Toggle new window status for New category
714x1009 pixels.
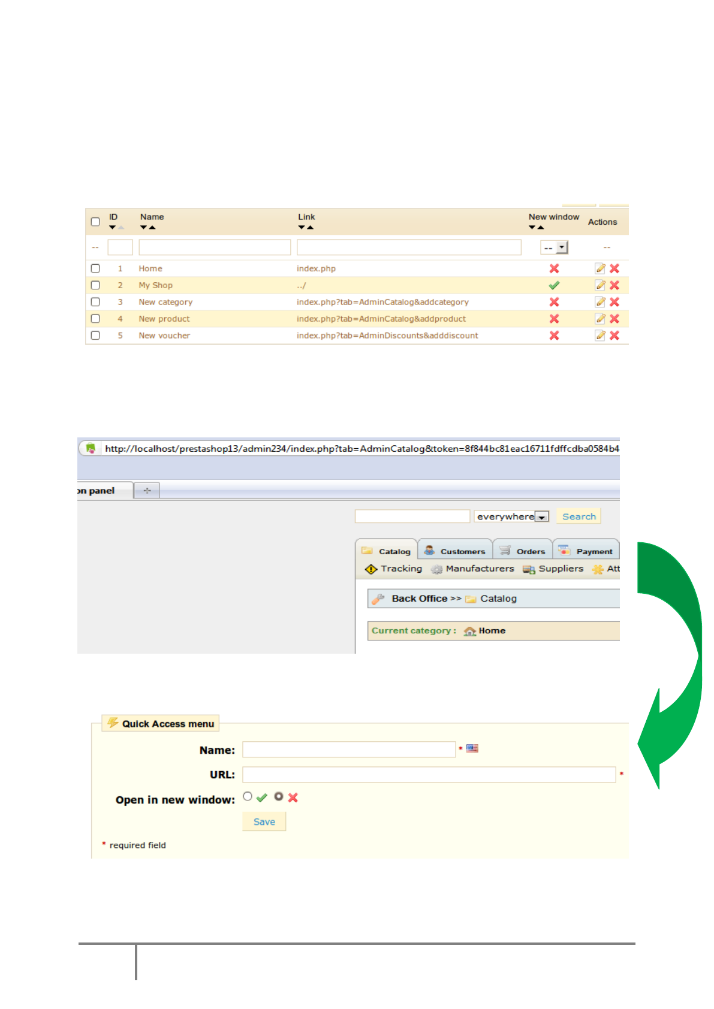pos(554,302)
